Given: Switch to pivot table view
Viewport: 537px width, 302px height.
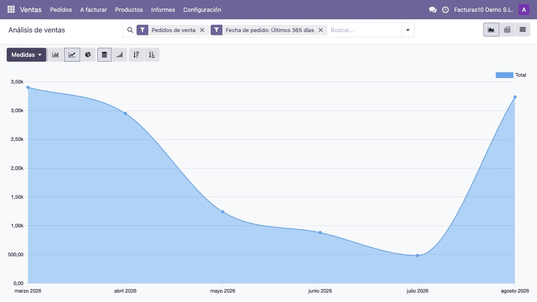Looking at the screenshot, I should point(507,30).
